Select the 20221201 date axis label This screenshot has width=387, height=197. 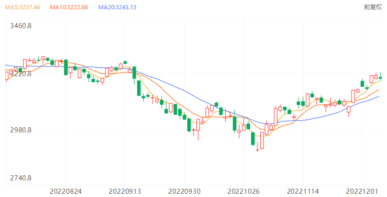tap(362, 191)
